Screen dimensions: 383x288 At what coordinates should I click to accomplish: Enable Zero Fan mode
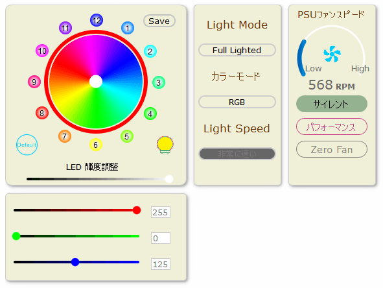(x=332, y=149)
